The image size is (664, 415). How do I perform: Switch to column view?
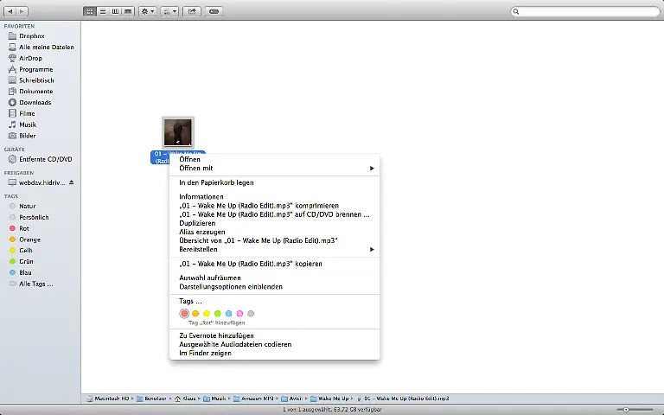115,11
